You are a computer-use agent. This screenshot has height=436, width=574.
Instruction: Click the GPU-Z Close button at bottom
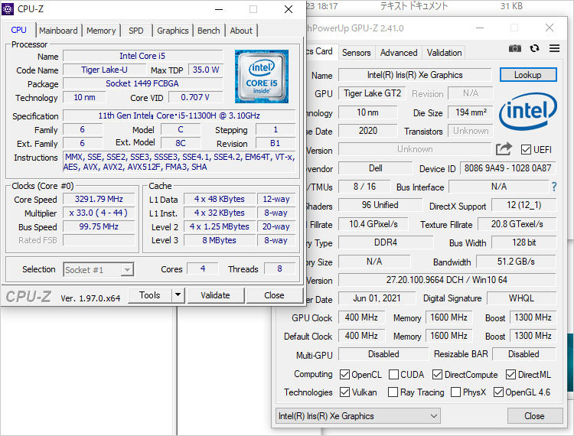(x=534, y=416)
